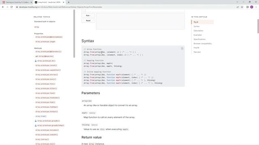
Task: Click the sidebar scrollbar thumb
Action: coord(74,34)
